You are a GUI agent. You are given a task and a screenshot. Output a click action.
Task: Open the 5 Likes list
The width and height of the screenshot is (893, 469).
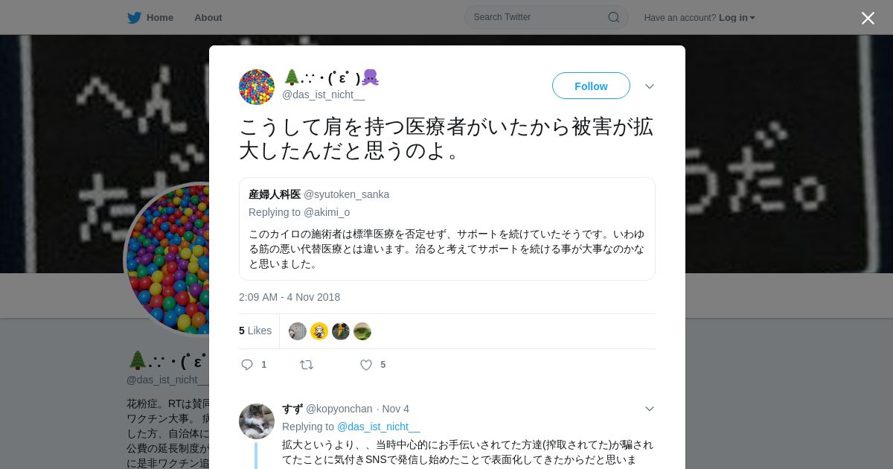pyautogui.click(x=255, y=331)
